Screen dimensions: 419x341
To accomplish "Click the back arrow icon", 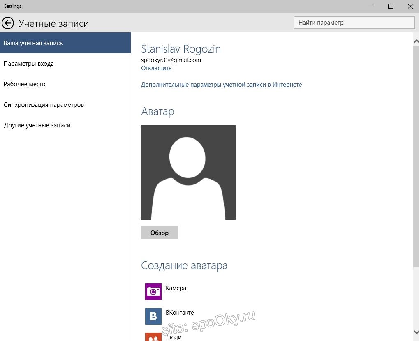I will click(x=8, y=23).
